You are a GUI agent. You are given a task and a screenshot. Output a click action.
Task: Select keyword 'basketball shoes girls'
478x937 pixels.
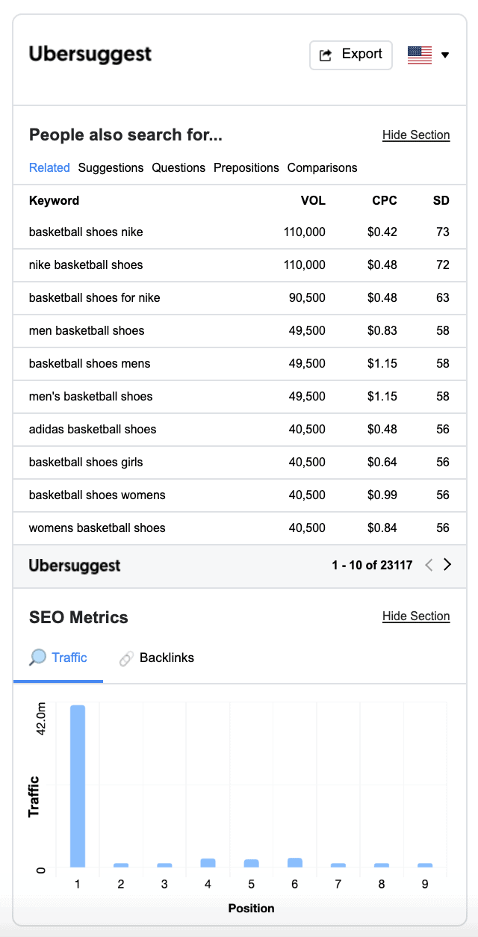86,463
